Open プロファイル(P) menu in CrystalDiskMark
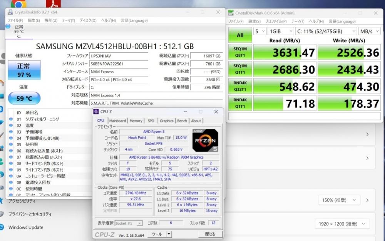 click(x=276, y=21)
